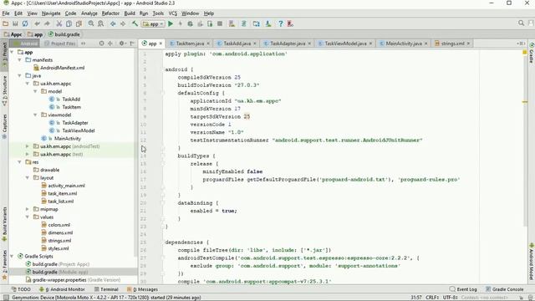The image size is (535, 301).
Task: Toggle tool window bars via bottom-left corner icon
Action: [6, 298]
